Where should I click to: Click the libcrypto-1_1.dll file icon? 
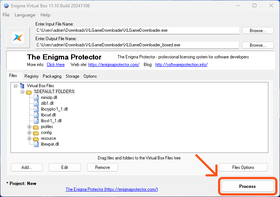[36, 109]
